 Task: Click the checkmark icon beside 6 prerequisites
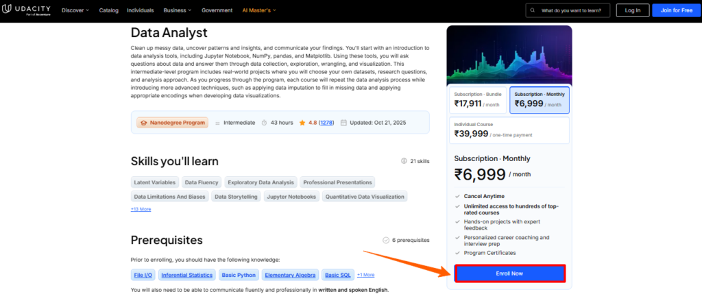point(386,240)
